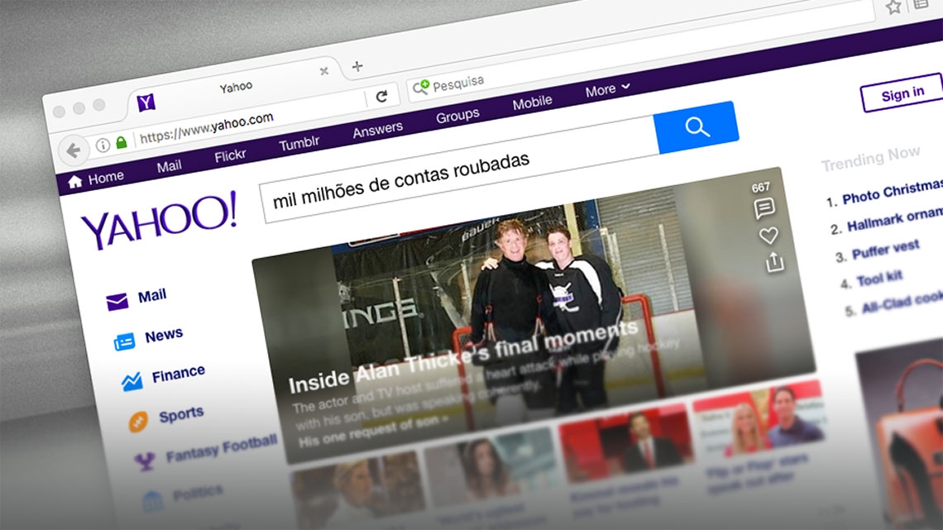Screen dimensions: 943x530
Task: Open site info icon in address bar
Action: [x=103, y=145]
